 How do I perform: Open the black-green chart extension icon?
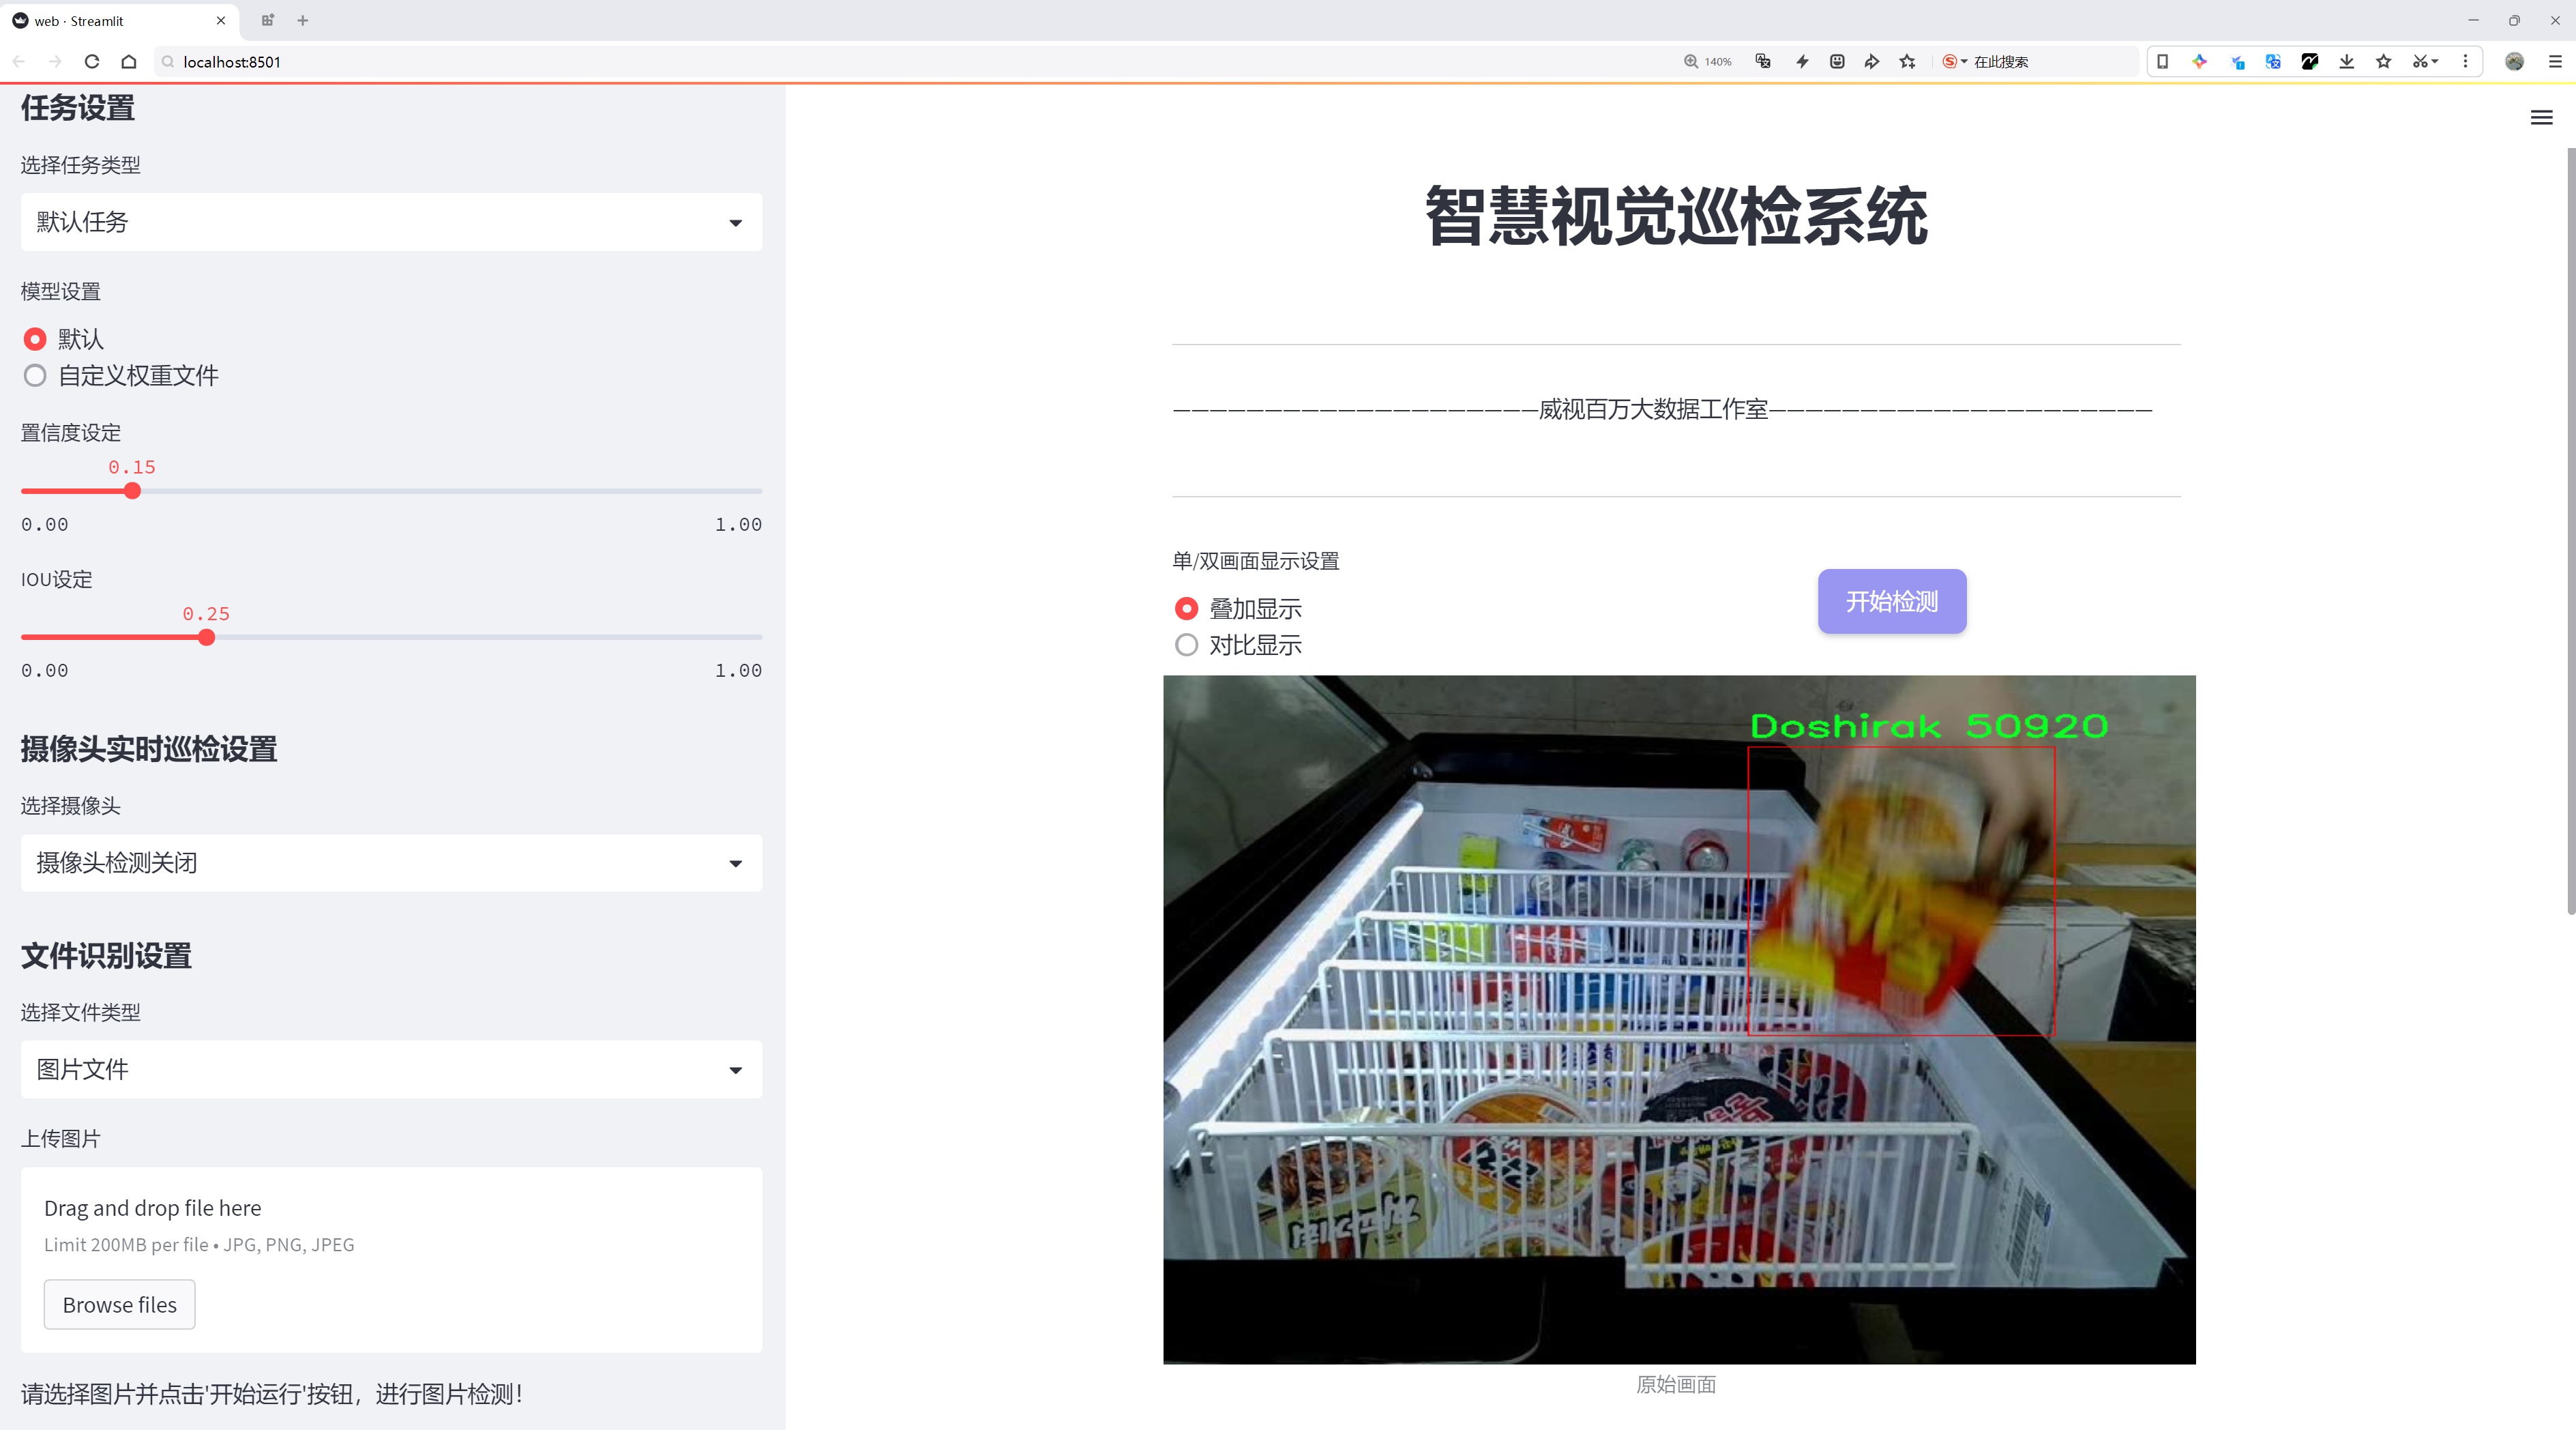click(x=2310, y=61)
